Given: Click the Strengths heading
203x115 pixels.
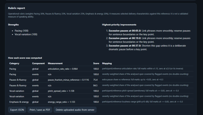Looking at the screenshot, I should (13, 25).
